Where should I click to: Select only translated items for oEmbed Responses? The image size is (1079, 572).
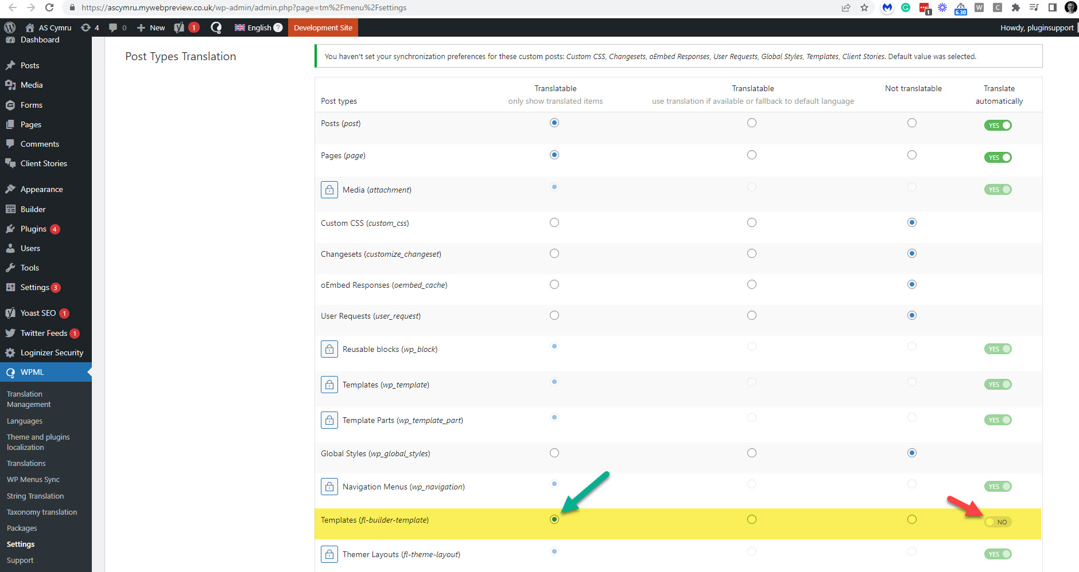pos(554,284)
